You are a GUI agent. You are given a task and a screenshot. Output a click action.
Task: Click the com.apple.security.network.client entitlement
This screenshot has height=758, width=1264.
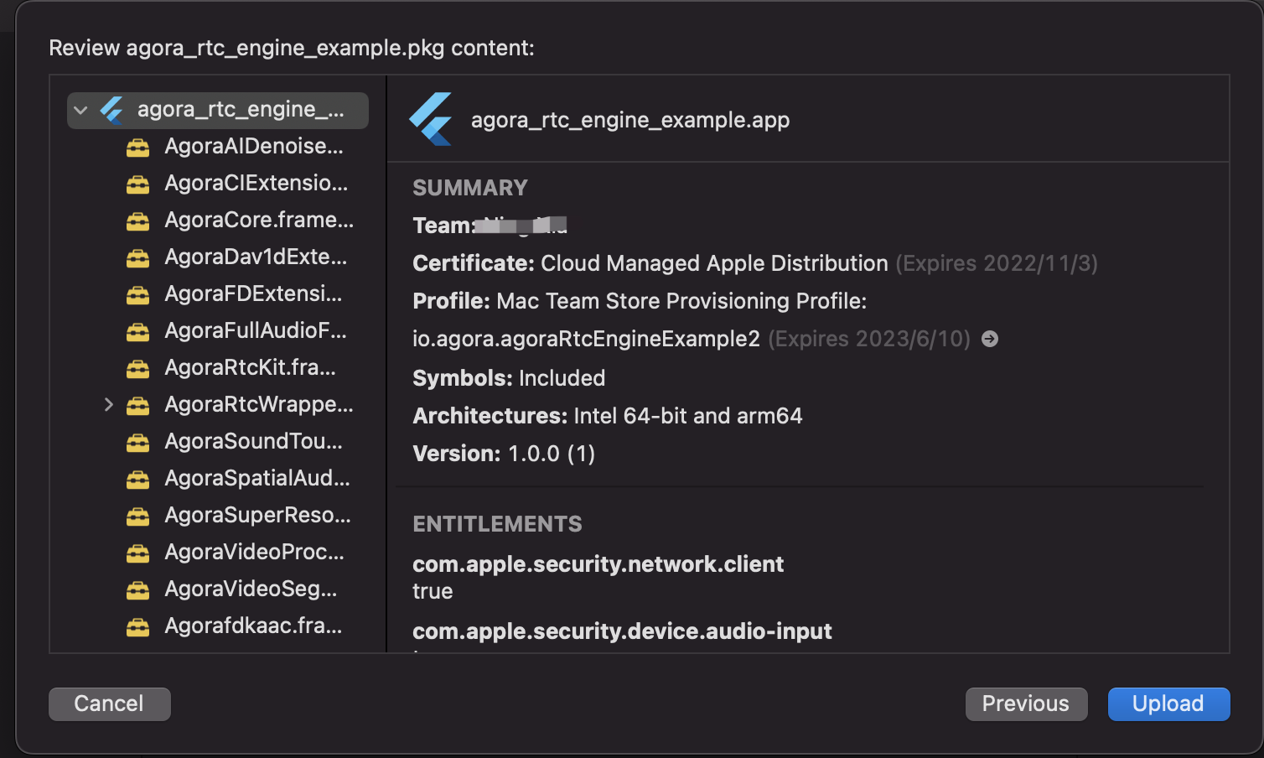598,564
